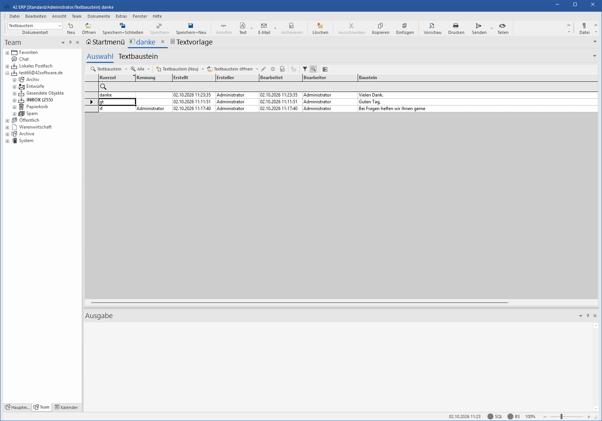
Task: Click the Öffnen folder icon
Action: pos(89,28)
